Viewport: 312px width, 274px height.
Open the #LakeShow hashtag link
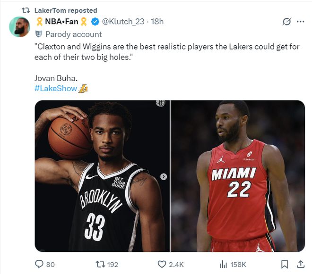click(x=55, y=89)
